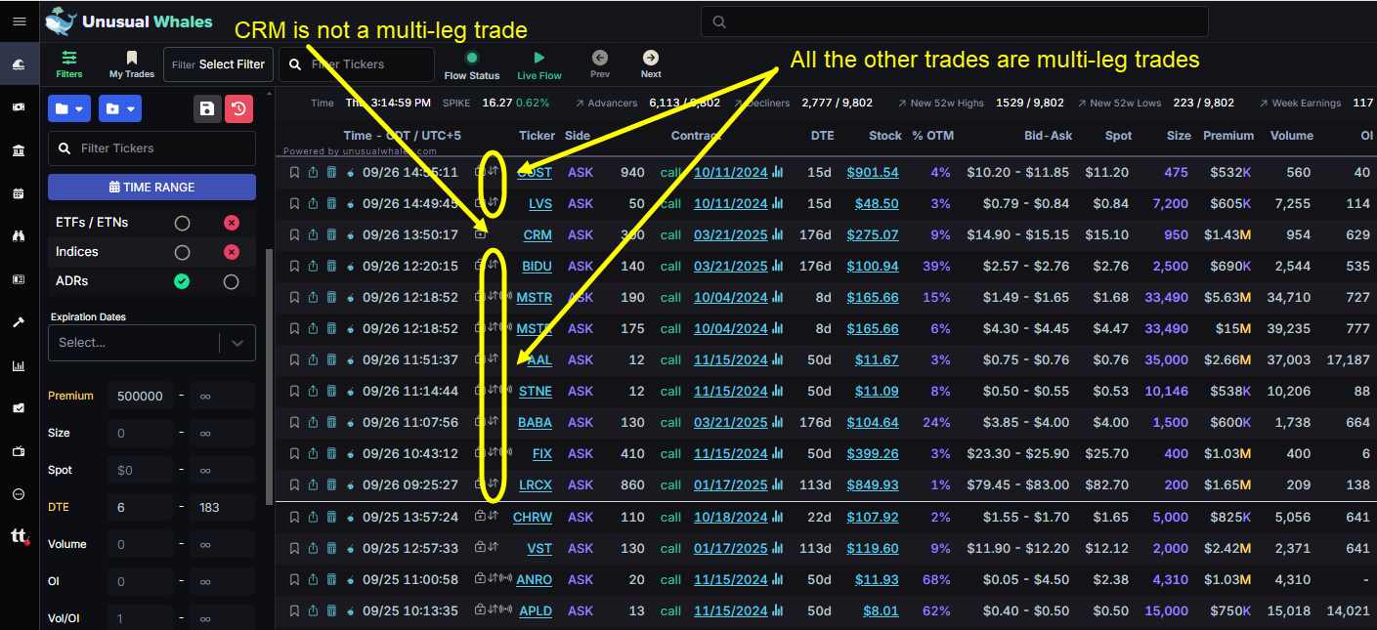Click the TIME RANGE button
The width and height of the screenshot is (1377, 630).
coord(151,187)
